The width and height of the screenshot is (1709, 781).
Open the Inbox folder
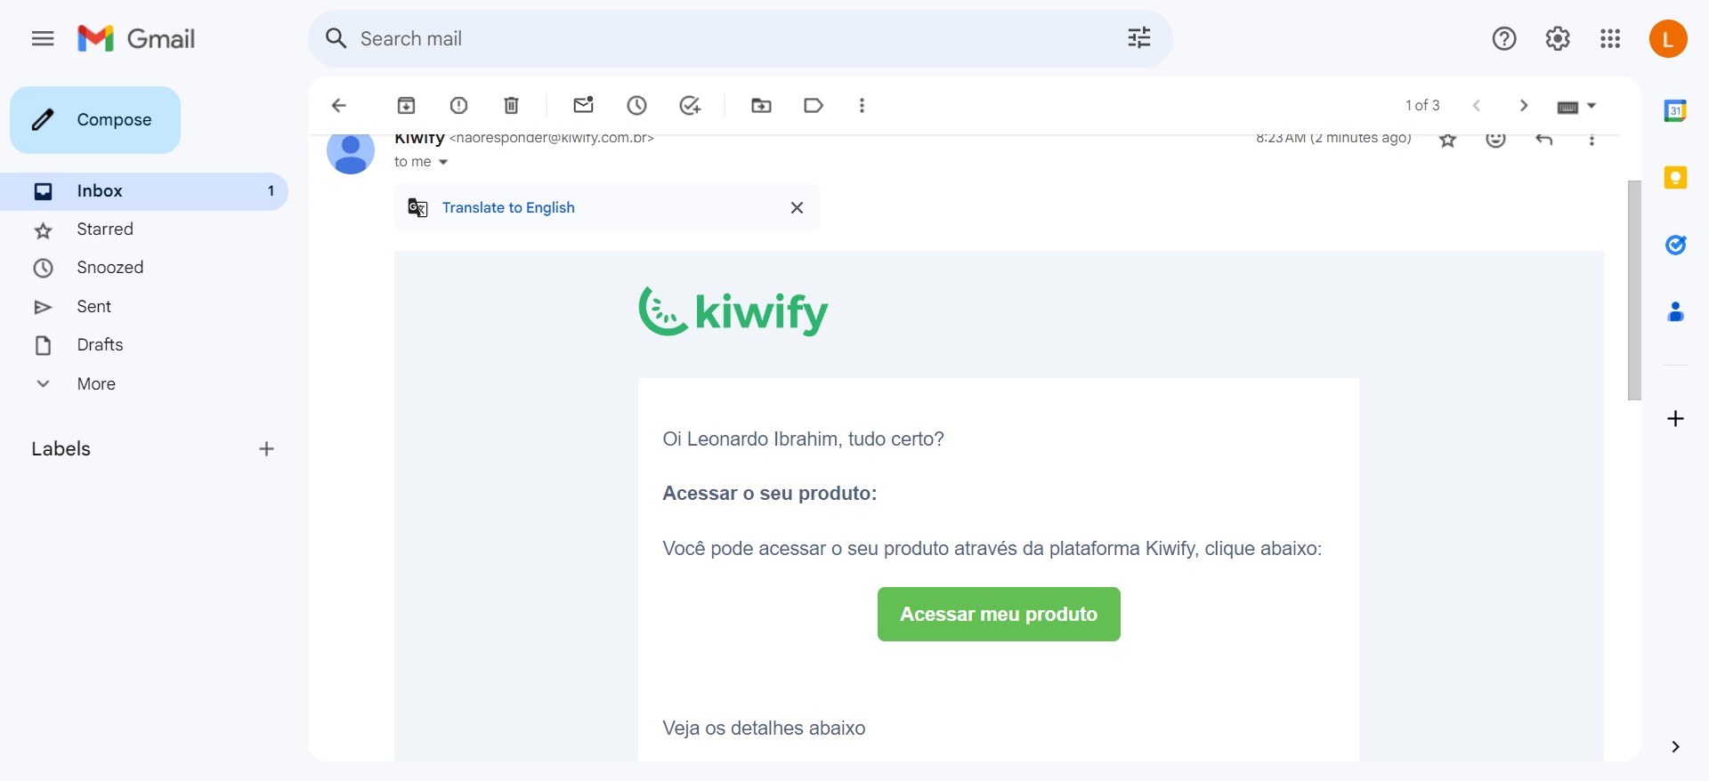(144, 191)
